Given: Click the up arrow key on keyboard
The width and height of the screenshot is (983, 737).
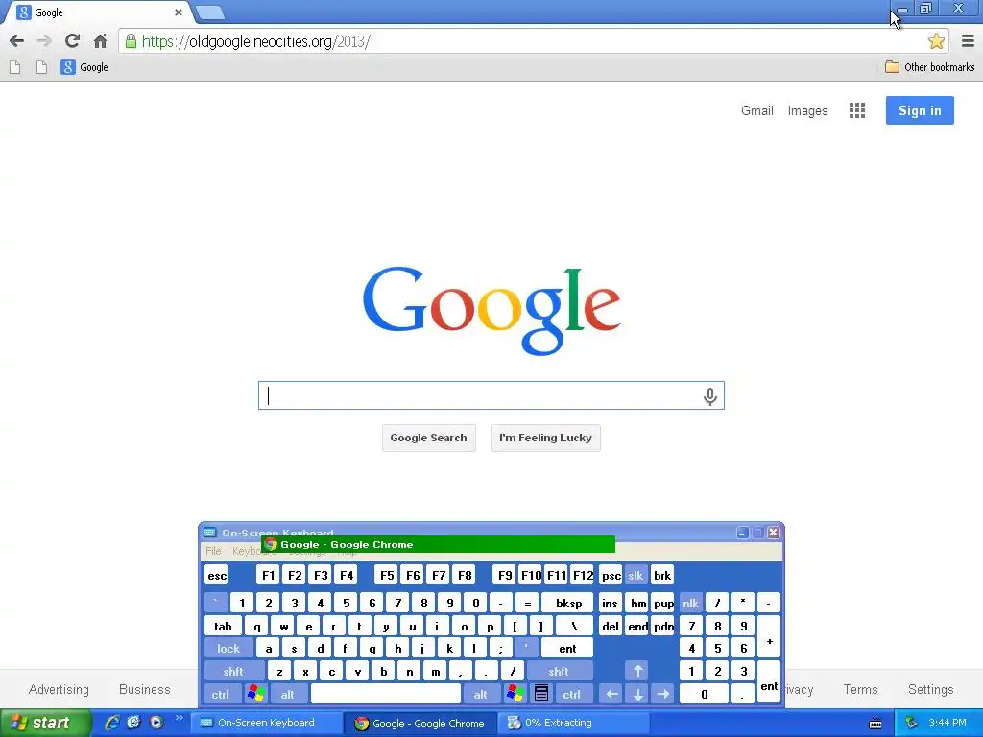Looking at the screenshot, I should 637,671.
